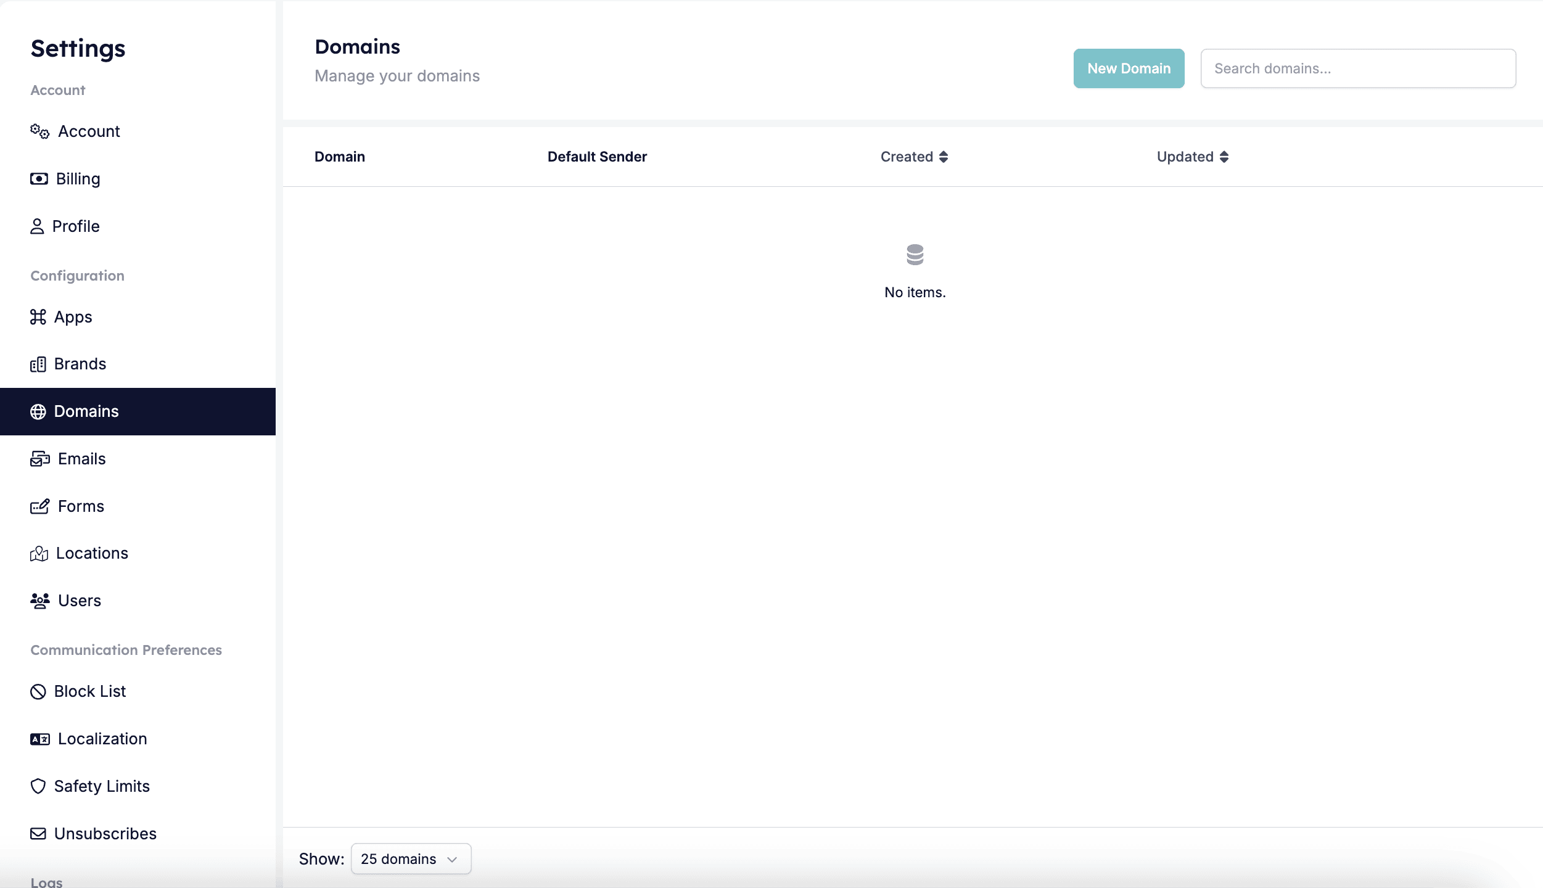Expand the 25 domains show dropdown
Viewport: 1543px width, 888px height.
(x=411, y=859)
